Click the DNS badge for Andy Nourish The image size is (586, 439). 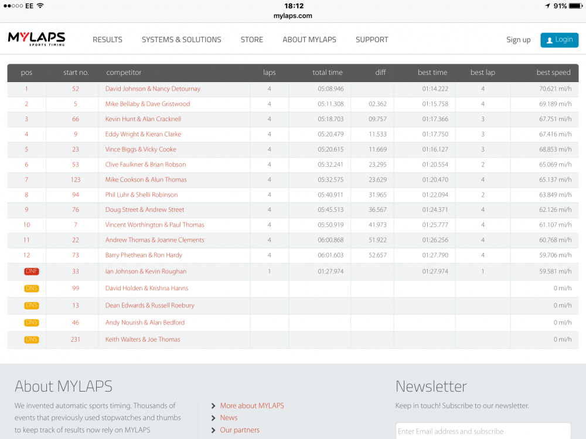(32, 323)
